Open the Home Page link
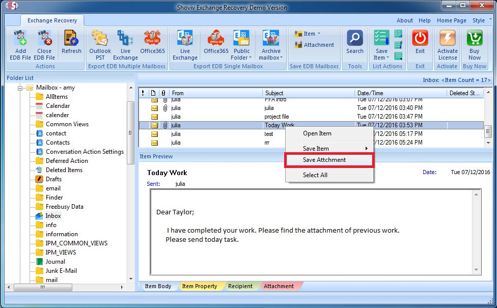 452,20
